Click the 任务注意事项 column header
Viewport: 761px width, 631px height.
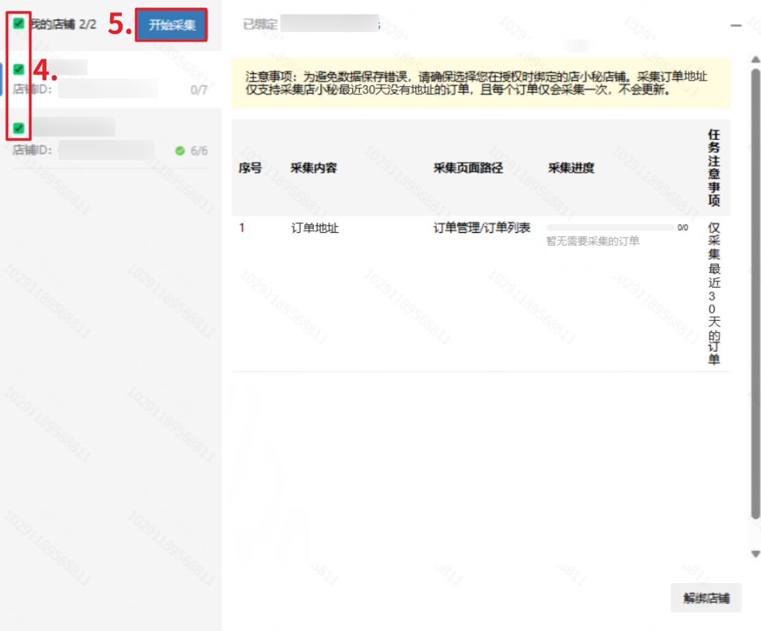[x=714, y=168]
